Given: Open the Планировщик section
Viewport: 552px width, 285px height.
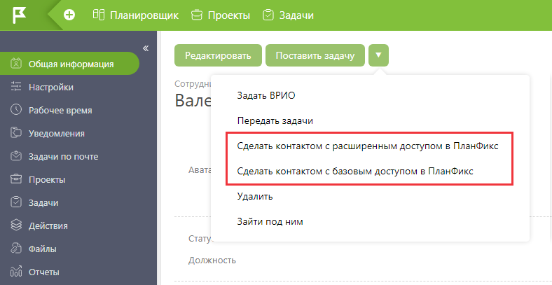Looking at the screenshot, I should click(136, 15).
